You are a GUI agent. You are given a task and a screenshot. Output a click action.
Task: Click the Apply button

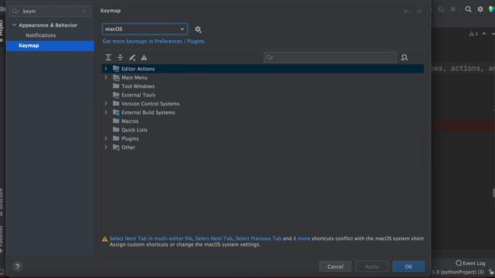(372, 266)
